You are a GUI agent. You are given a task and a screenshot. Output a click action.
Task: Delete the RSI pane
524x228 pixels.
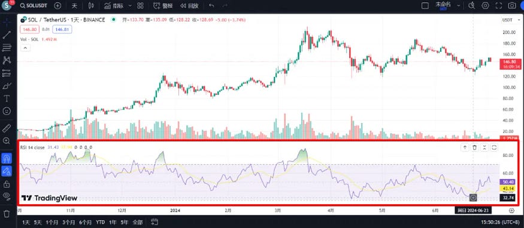coord(474,148)
